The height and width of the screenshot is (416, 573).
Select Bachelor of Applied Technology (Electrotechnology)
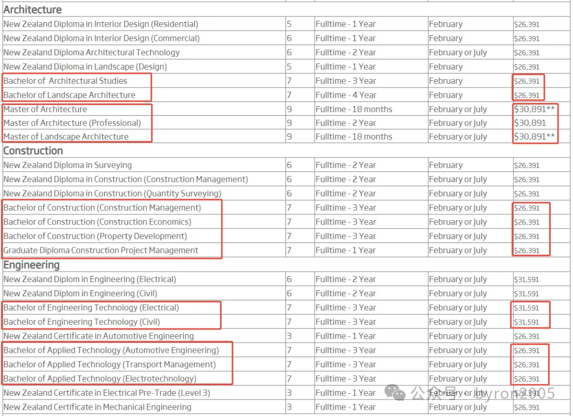100,379
